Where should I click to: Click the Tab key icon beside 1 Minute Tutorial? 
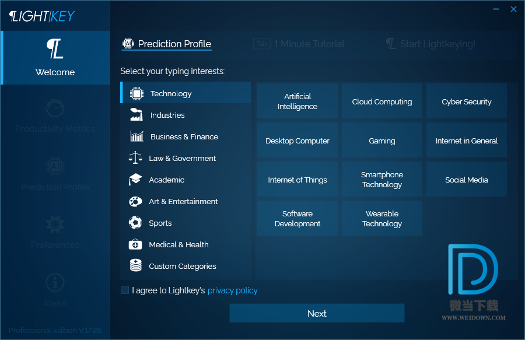(x=261, y=44)
